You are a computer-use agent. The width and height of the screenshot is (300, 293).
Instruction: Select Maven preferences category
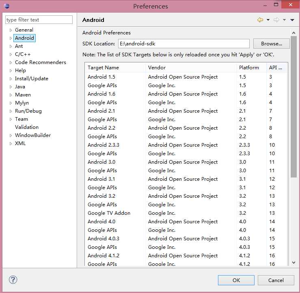[x=23, y=95]
